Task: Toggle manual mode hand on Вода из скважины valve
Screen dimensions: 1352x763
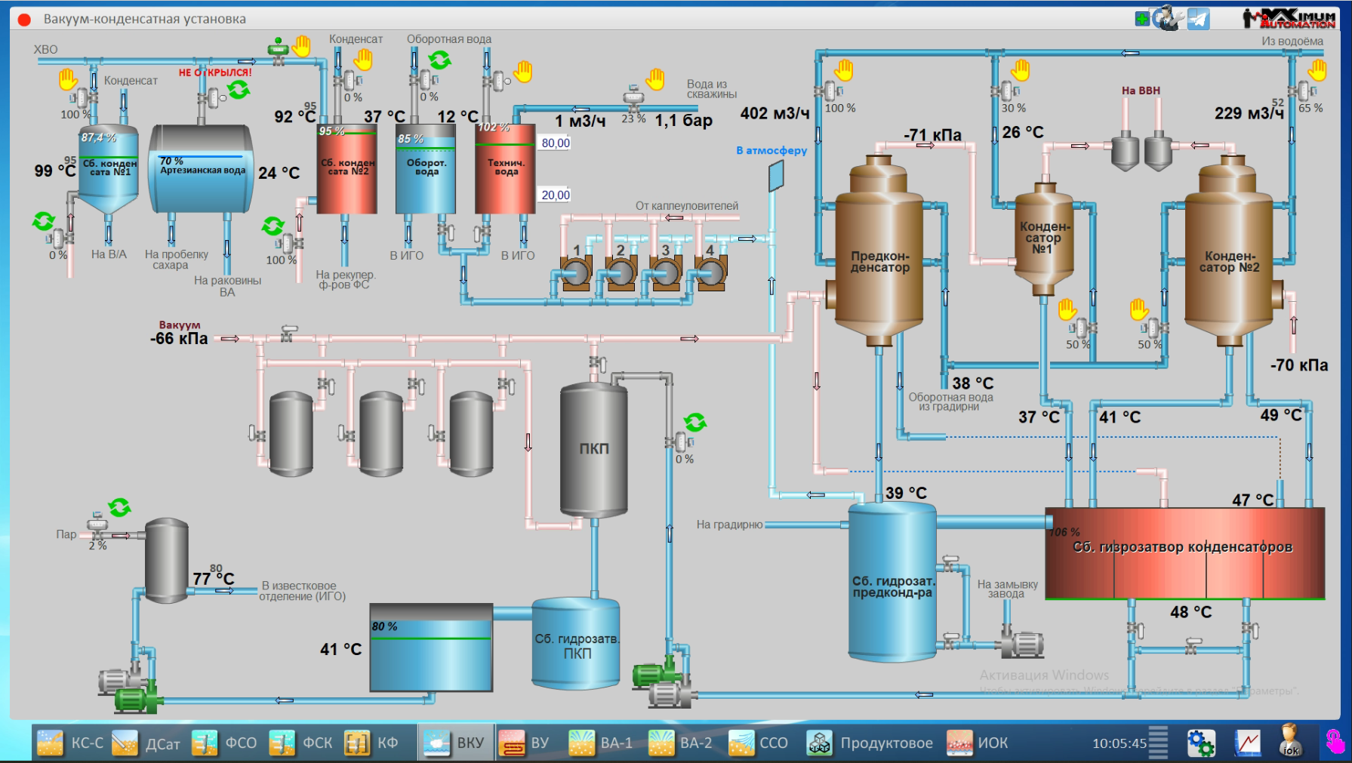Action: pos(655,78)
